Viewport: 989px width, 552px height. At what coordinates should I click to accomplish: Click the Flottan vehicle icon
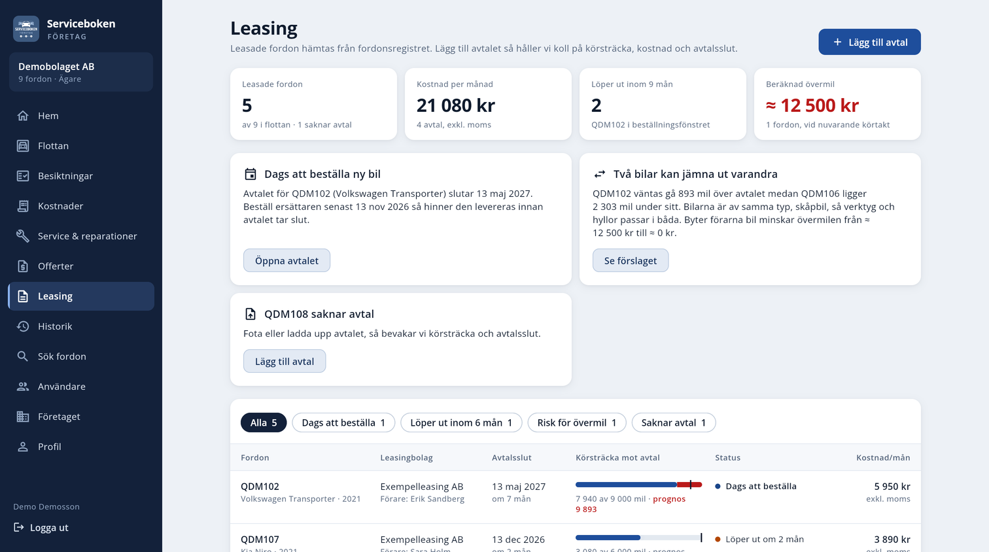tap(23, 146)
